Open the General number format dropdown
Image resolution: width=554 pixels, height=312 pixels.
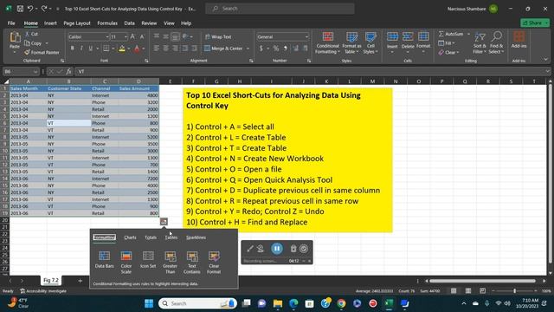point(306,36)
